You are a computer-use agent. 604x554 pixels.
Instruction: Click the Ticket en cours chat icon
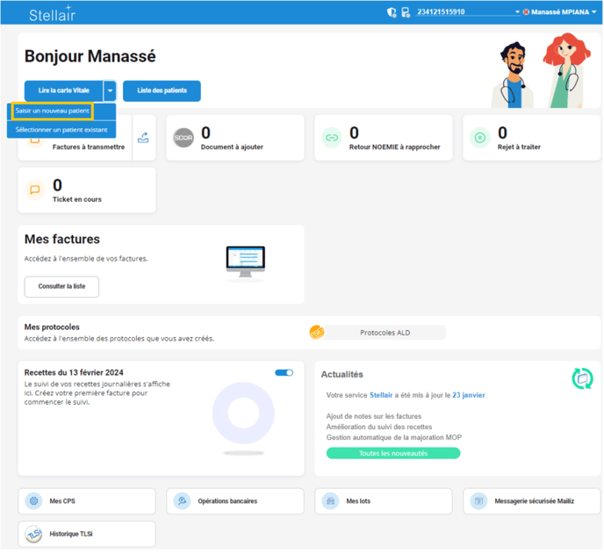coord(35,190)
